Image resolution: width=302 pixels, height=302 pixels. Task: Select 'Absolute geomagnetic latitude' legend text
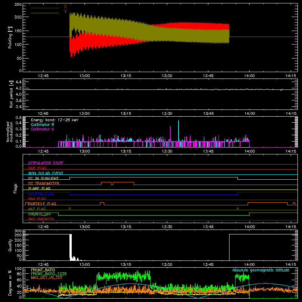[x=261, y=270]
